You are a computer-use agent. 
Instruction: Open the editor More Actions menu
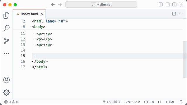coord(181,14)
